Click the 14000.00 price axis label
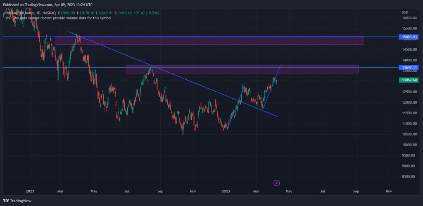 [x=409, y=60]
